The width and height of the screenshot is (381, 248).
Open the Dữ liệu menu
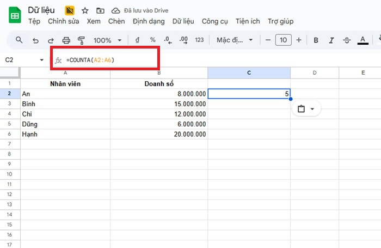click(x=183, y=21)
